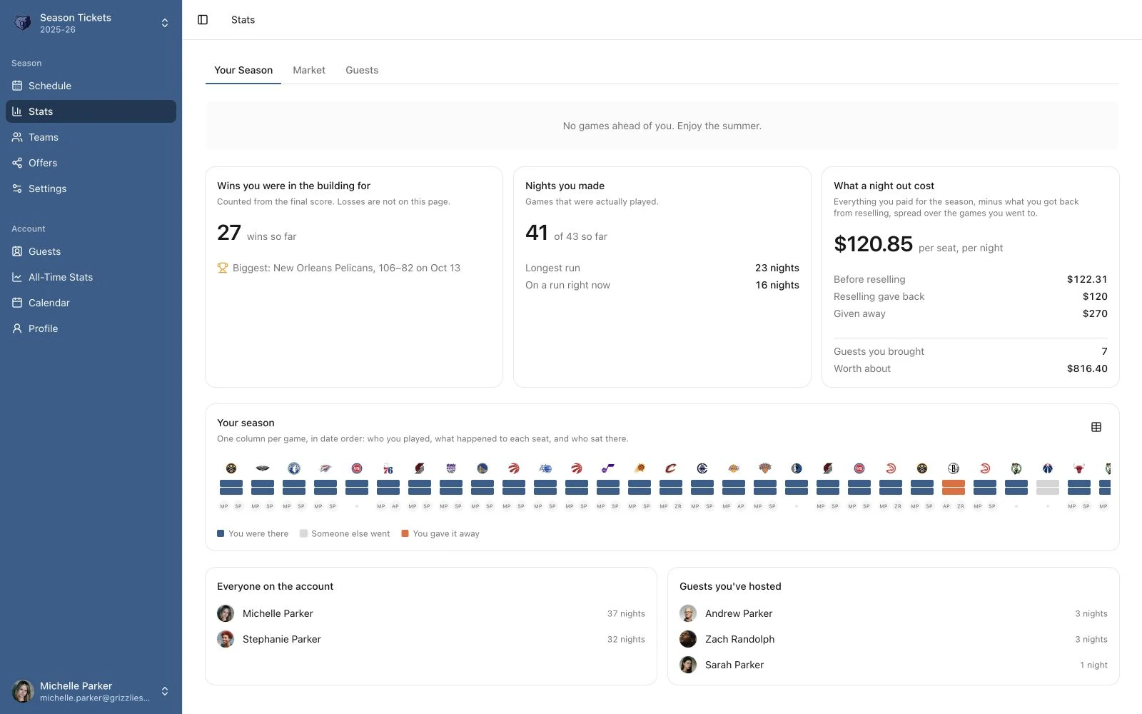Click 'Reselling gave back' amount $120
This screenshot has height=714, width=1142.
click(1095, 296)
